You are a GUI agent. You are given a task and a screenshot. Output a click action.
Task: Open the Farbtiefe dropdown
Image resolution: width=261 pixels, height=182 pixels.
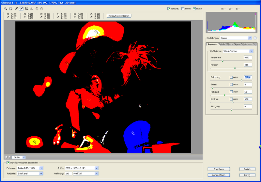pos(41,174)
